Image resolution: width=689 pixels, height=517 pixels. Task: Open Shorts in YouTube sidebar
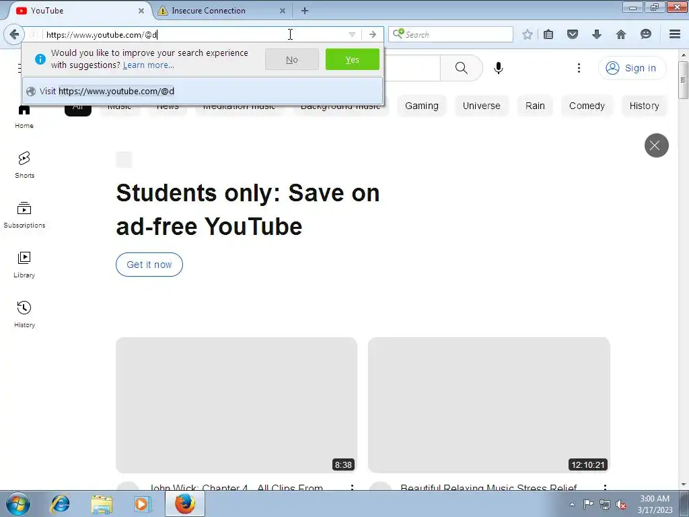(x=24, y=165)
